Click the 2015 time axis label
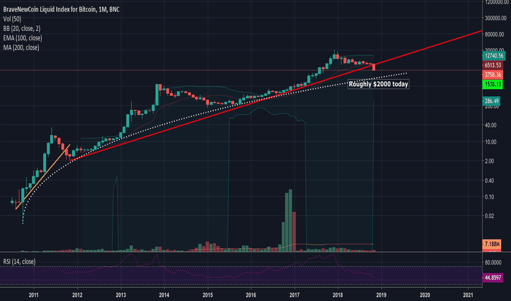511x301 pixels. click(x=208, y=295)
